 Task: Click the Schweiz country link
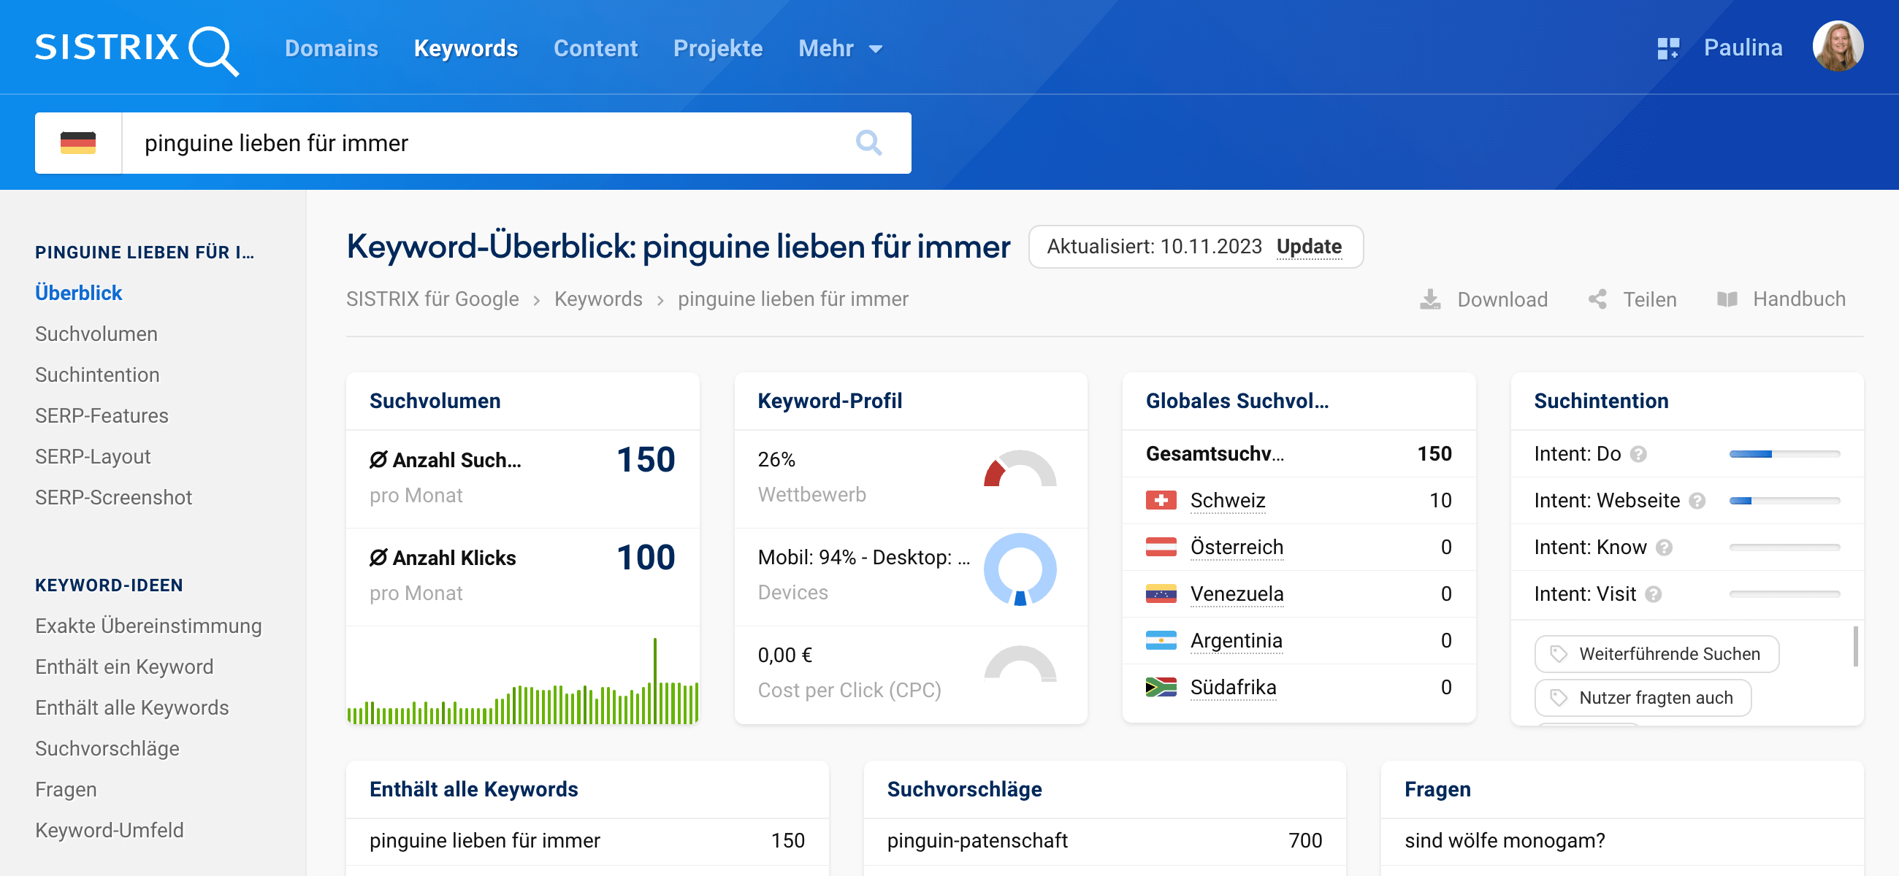(1228, 500)
